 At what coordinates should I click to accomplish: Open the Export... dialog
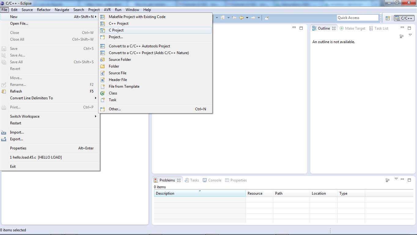point(50,139)
